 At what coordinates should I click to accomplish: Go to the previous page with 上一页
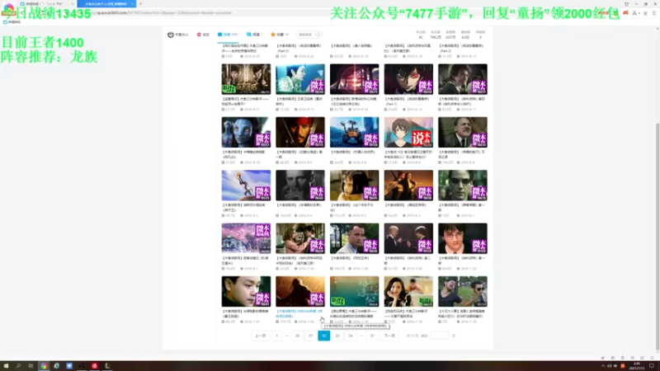point(261,336)
